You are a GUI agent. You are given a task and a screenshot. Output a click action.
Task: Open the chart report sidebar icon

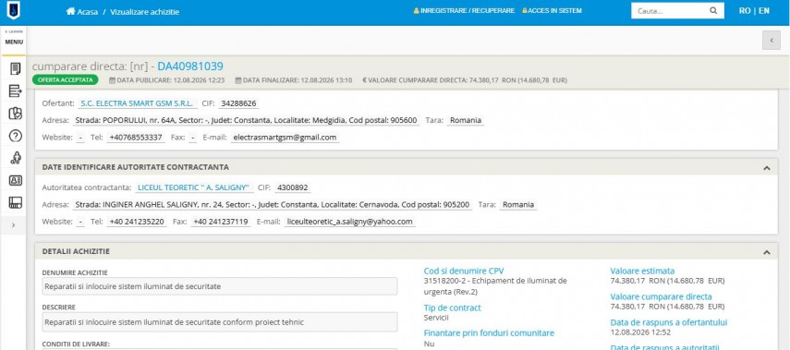coord(15,114)
